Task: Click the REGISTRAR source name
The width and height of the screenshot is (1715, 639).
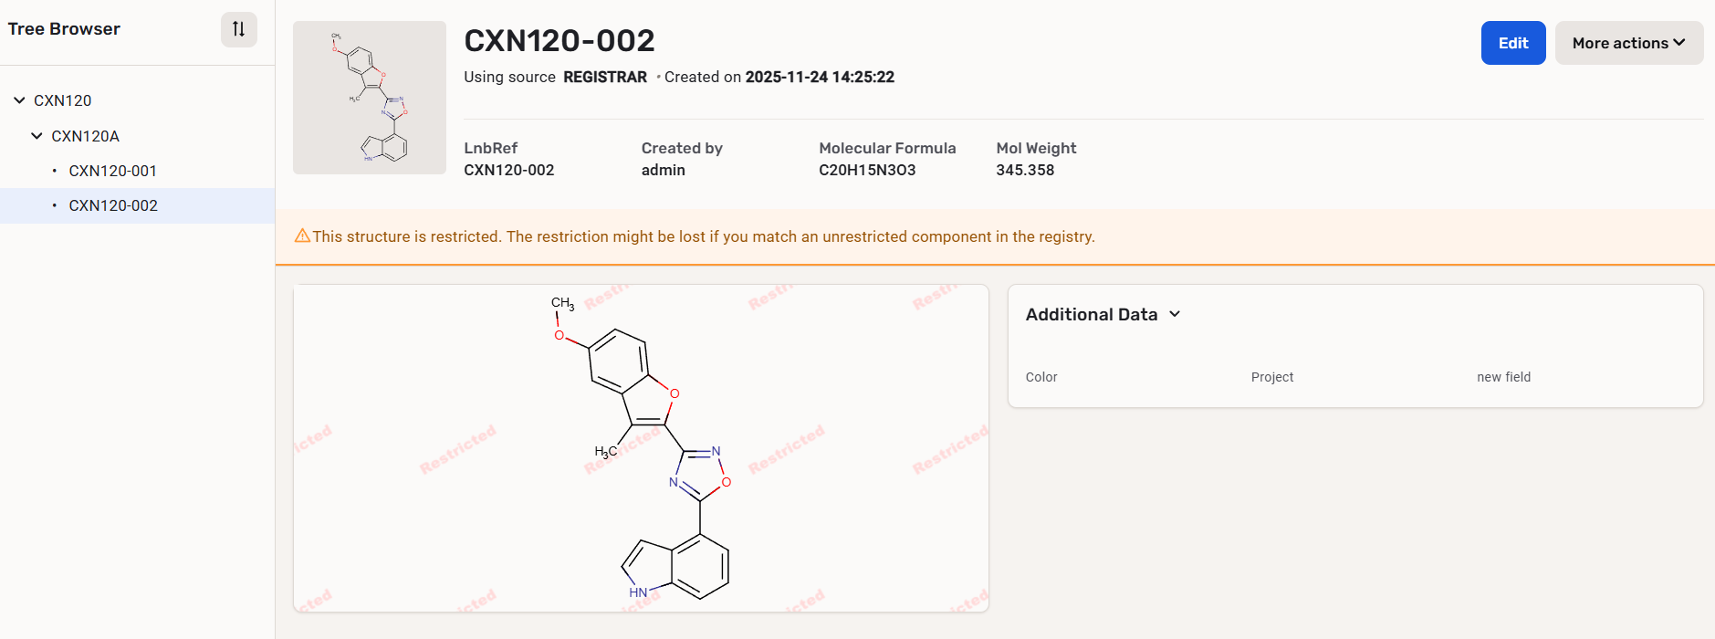Action: pos(604,78)
